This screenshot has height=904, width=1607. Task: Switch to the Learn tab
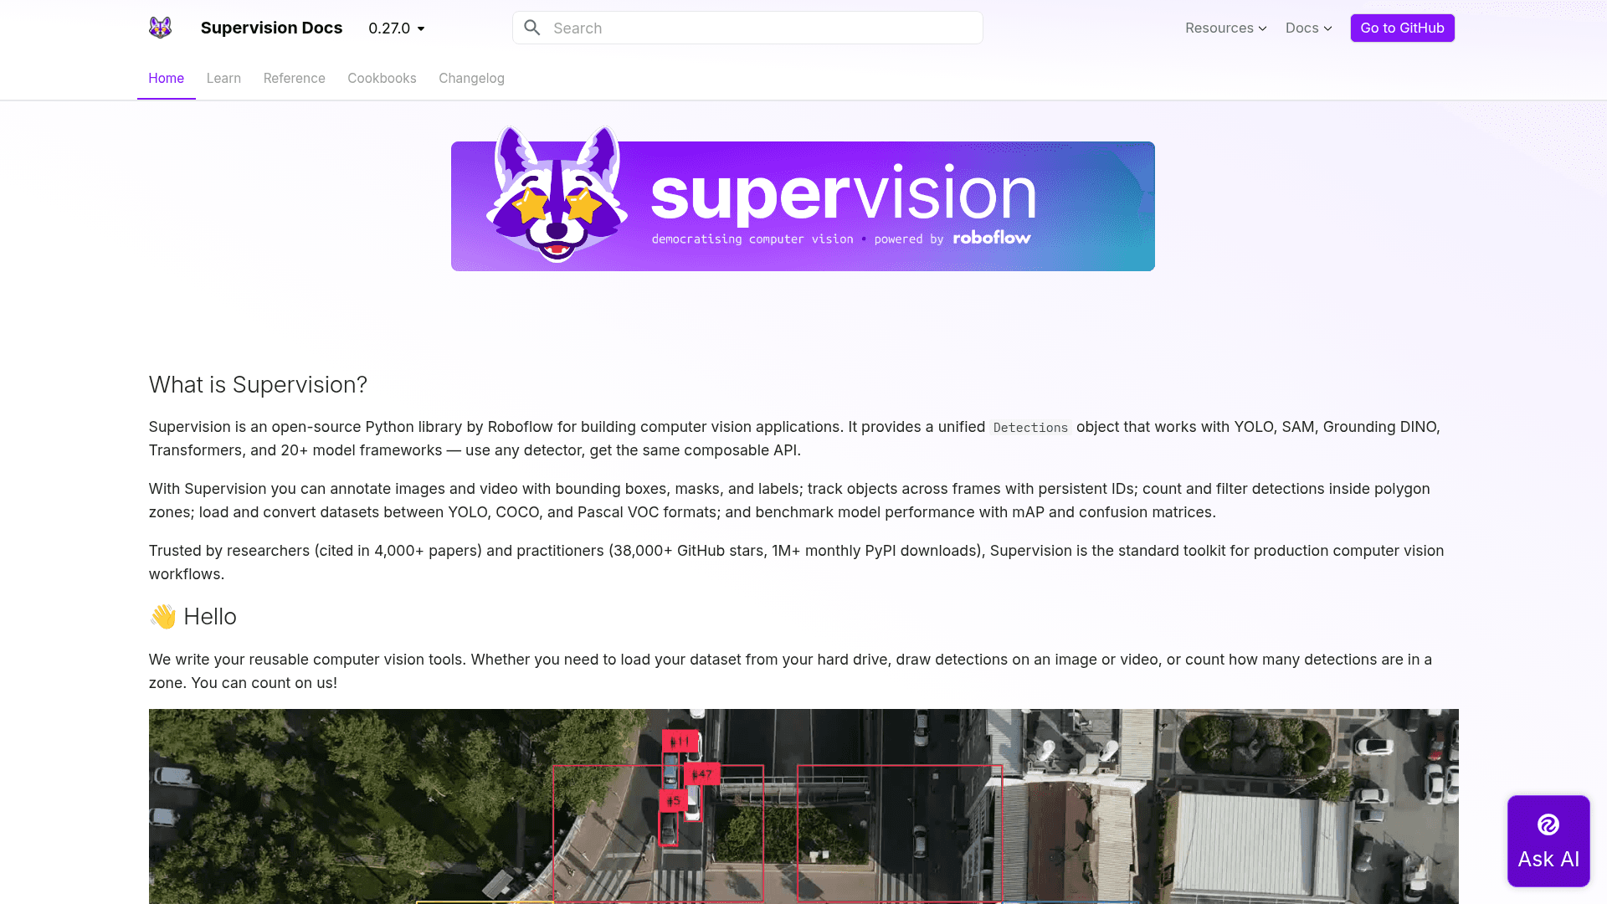coord(223,78)
